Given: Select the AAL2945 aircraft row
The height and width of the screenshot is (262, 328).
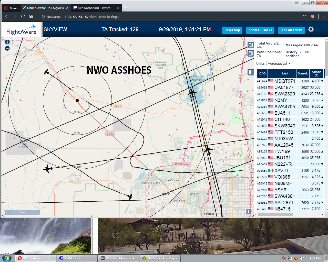Looking at the screenshot, I should [290, 145].
